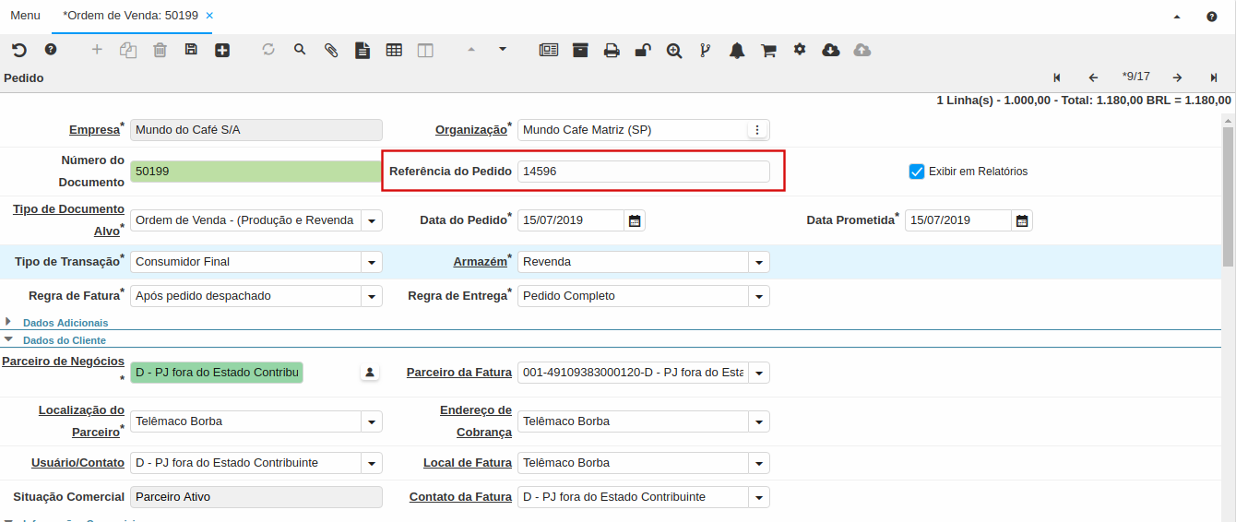Click the archive box icon
This screenshot has width=1236, height=522.
coord(580,50)
